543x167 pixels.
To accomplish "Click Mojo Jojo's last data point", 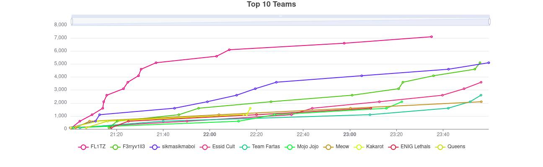I will pos(401,101).
